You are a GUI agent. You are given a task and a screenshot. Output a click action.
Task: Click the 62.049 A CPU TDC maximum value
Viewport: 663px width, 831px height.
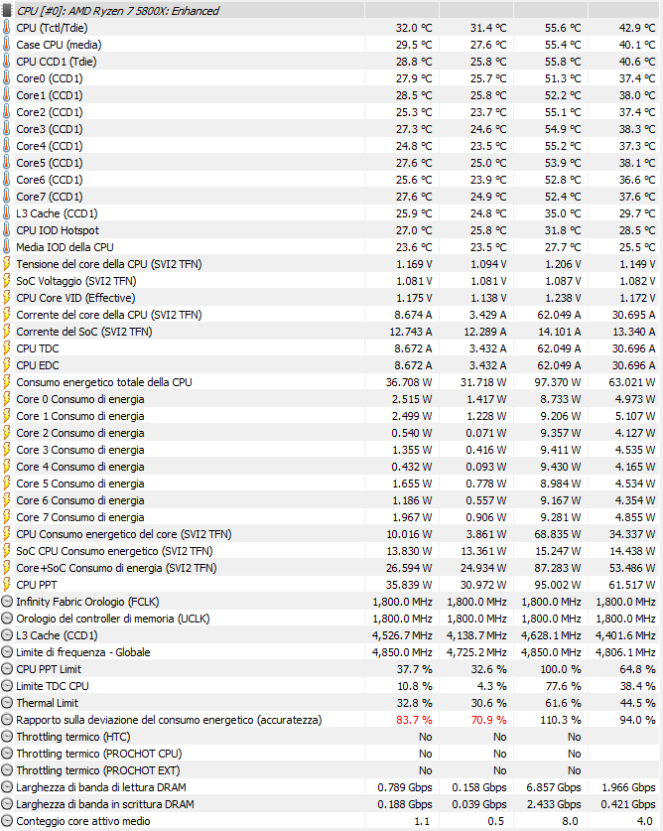559,348
